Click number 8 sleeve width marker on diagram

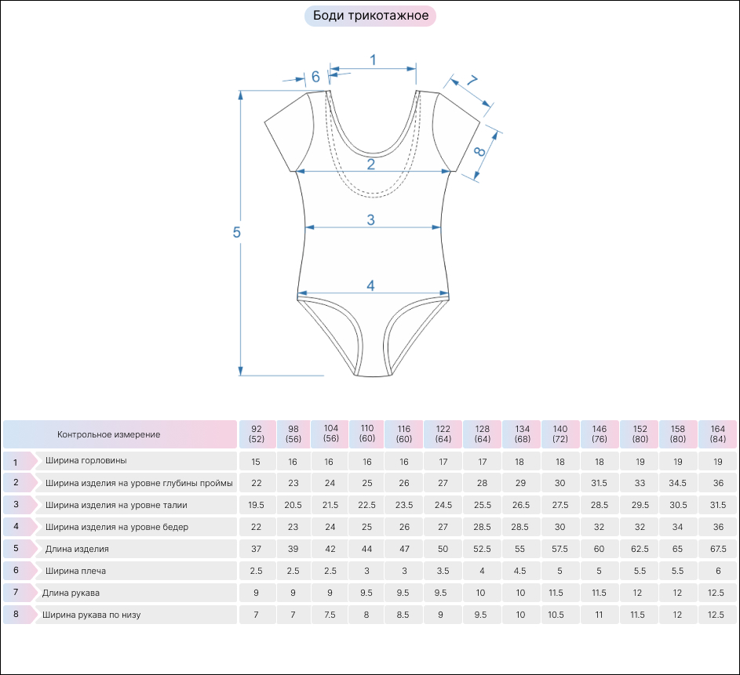coord(479,152)
